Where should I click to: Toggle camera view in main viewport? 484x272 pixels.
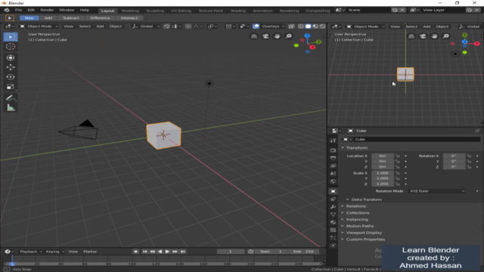265,36
